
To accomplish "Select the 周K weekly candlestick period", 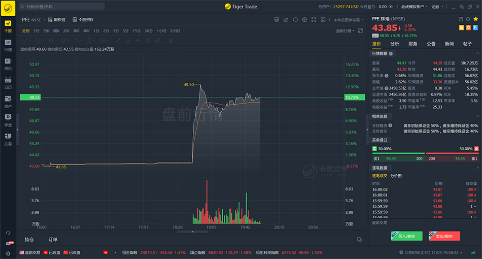I will tap(56, 31).
